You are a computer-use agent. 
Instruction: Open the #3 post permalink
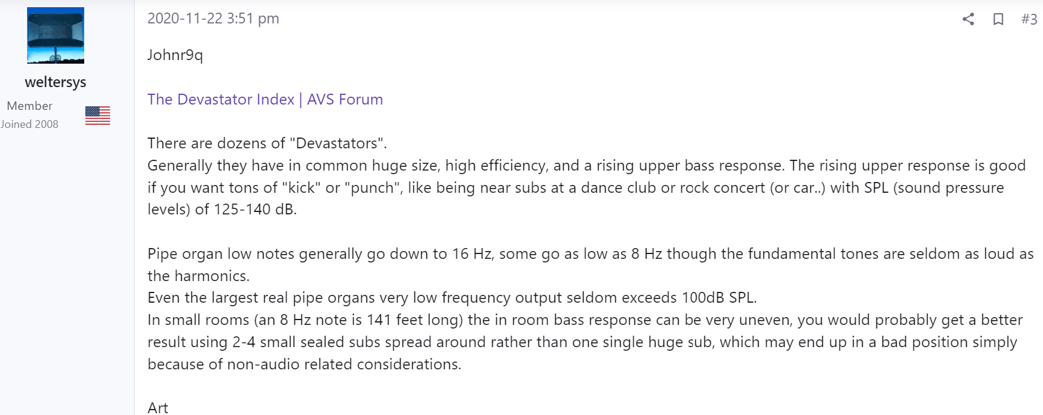pyautogui.click(x=1029, y=19)
